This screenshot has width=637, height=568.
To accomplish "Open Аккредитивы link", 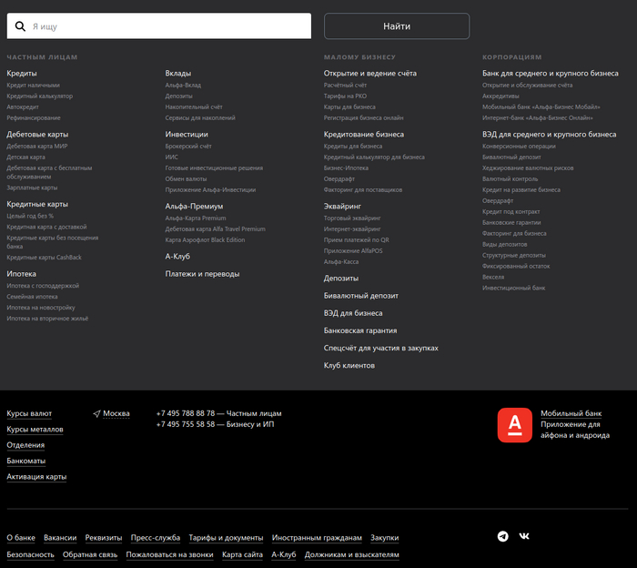I will (x=500, y=96).
